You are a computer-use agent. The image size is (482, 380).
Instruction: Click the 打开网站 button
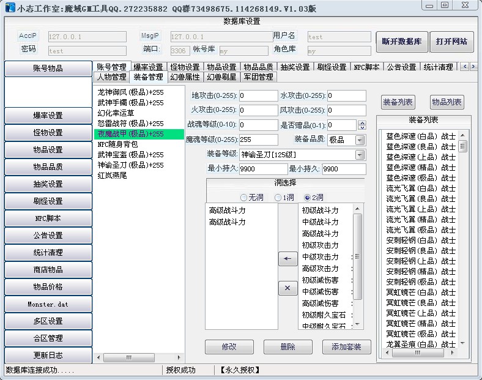point(451,42)
